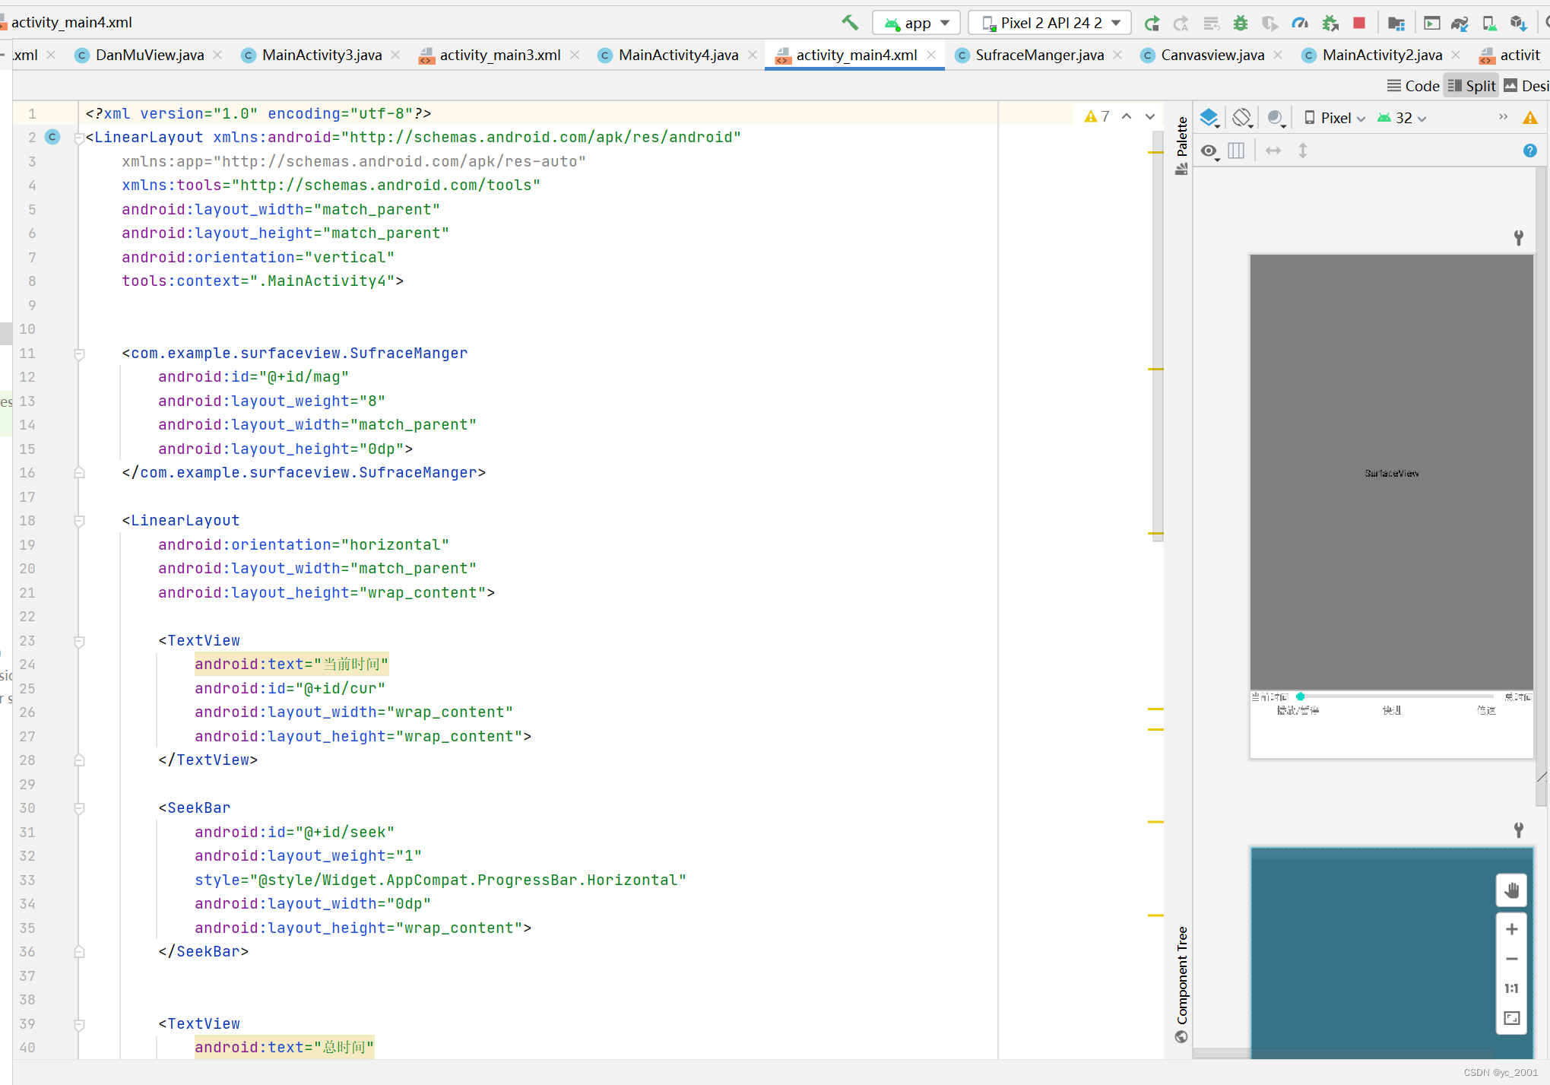
Task: Click the green Debug app bug icon
Action: click(1240, 23)
